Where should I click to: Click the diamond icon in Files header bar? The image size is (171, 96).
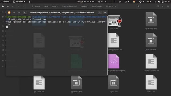coord(8,6)
